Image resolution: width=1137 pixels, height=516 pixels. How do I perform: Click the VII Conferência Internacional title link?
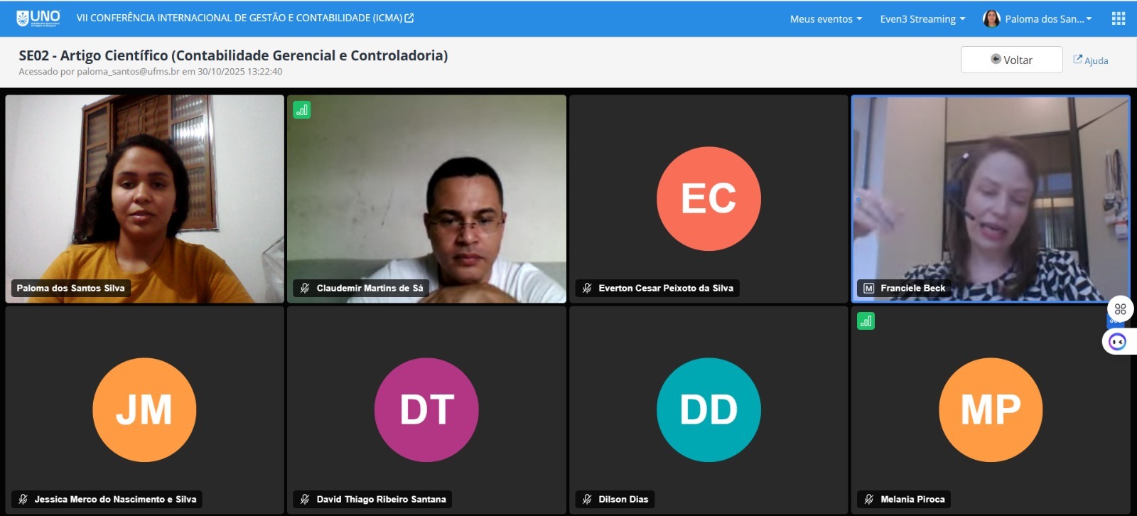pyautogui.click(x=239, y=18)
